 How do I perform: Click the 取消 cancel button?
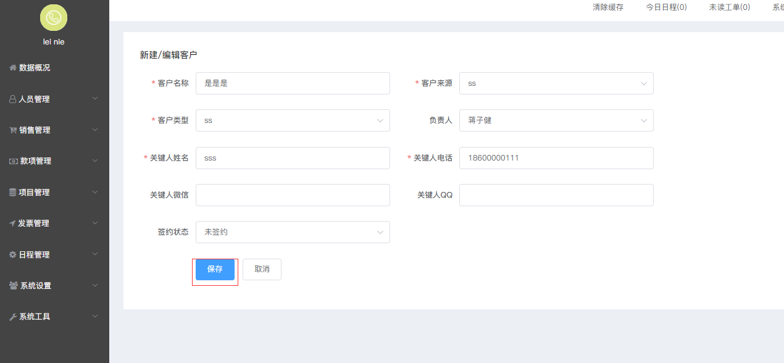pyautogui.click(x=262, y=269)
